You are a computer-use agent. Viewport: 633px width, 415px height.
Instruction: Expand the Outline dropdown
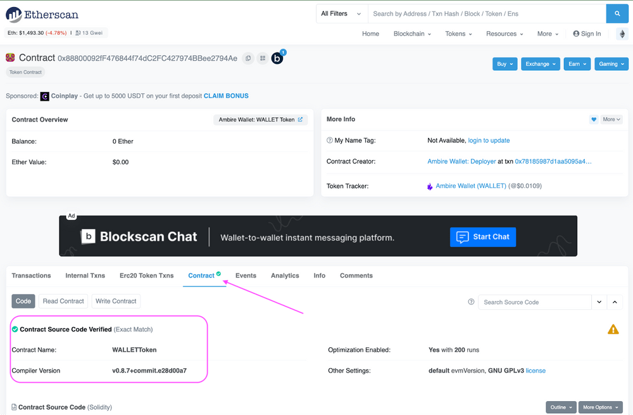(x=561, y=407)
